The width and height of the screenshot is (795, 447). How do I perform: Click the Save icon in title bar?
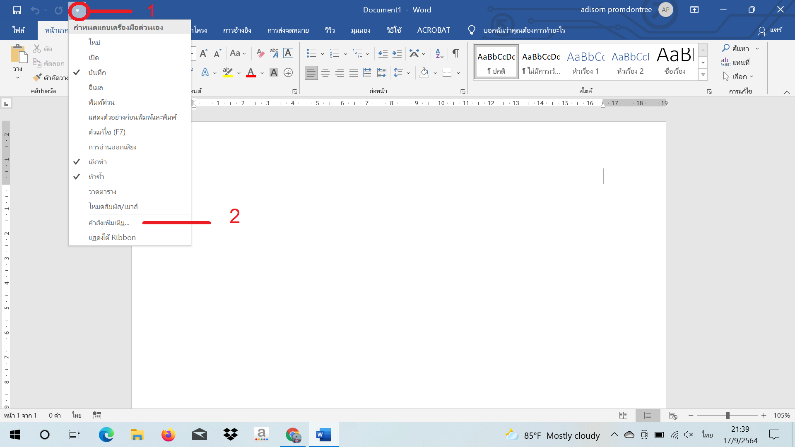pyautogui.click(x=17, y=10)
